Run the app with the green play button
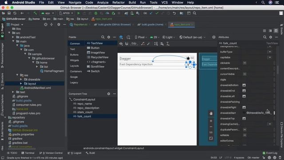284x160 pixels. (79, 13)
